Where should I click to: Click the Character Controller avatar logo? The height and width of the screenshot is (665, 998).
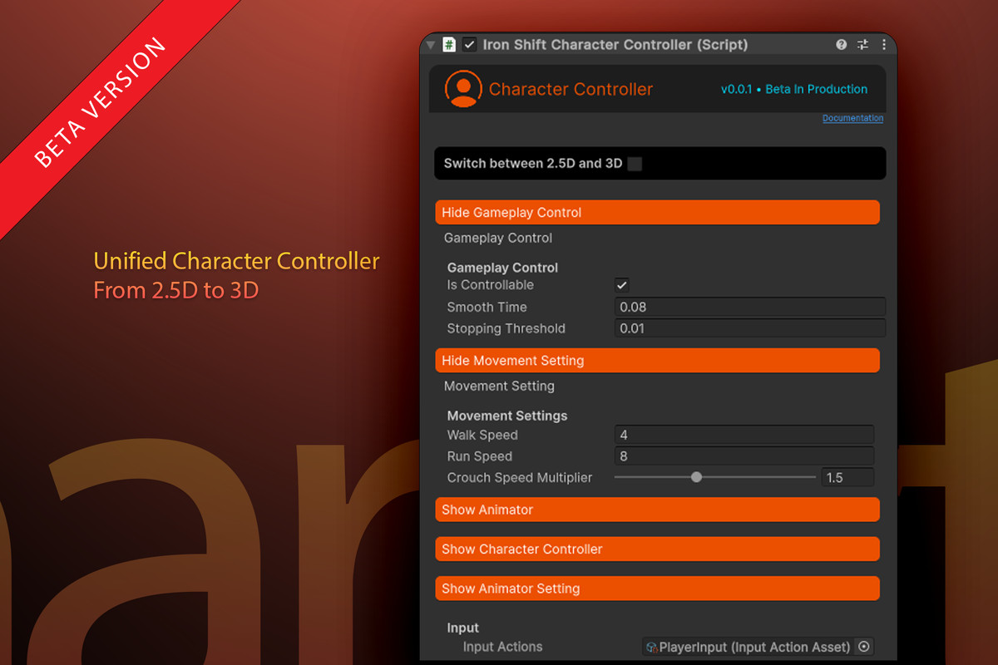click(463, 89)
